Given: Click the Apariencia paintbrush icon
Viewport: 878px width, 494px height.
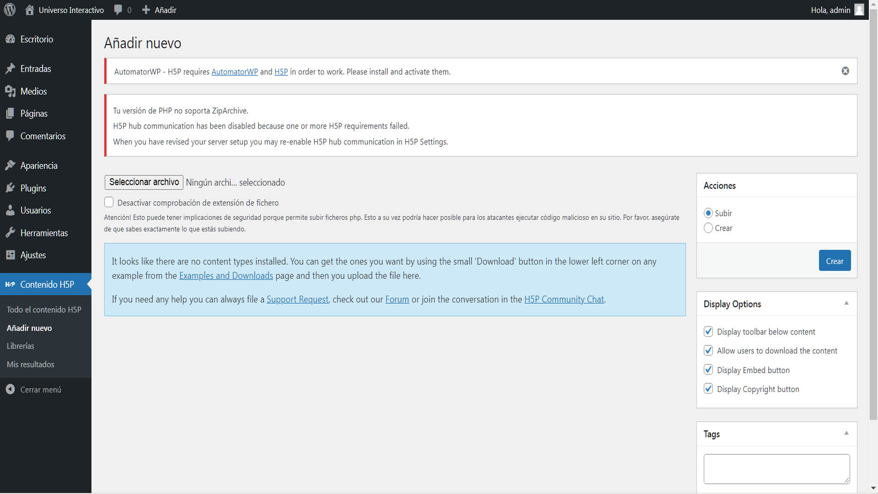Looking at the screenshot, I should (10, 166).
